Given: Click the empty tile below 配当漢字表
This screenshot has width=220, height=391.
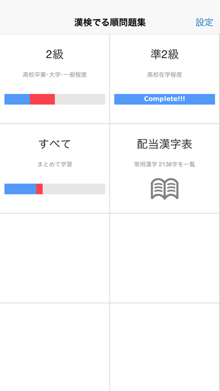Looking at the screenshot, I should [x=164, y=258].
